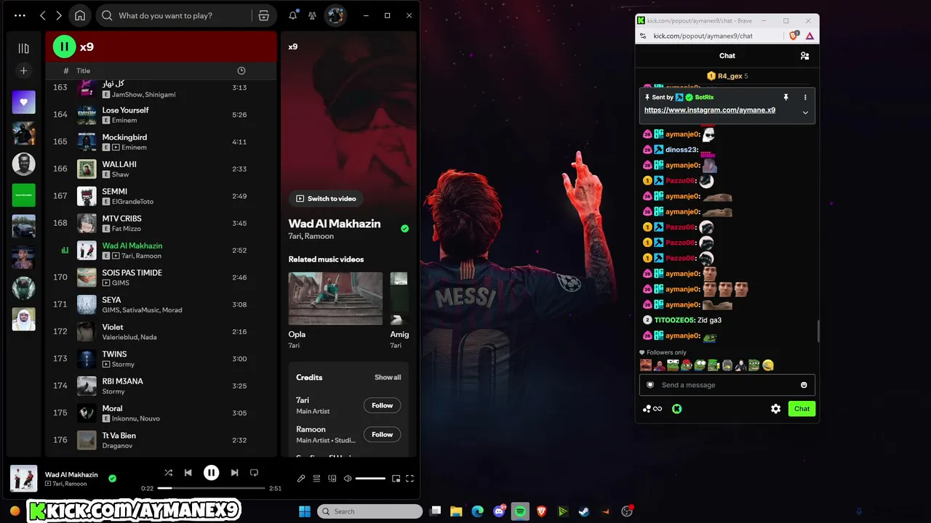The image size is (931, 523).
Task: Toggle shuffle in player bar
Action: (168, 472)
